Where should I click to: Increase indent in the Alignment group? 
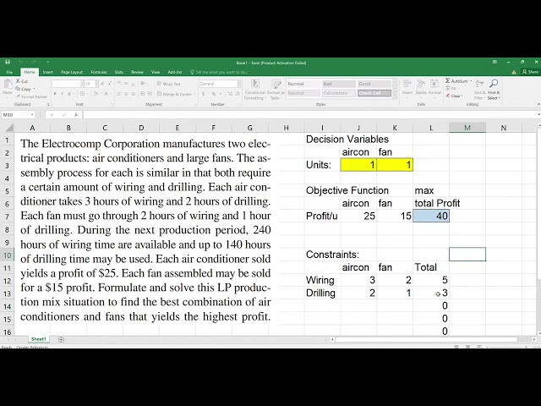(150, 94)
